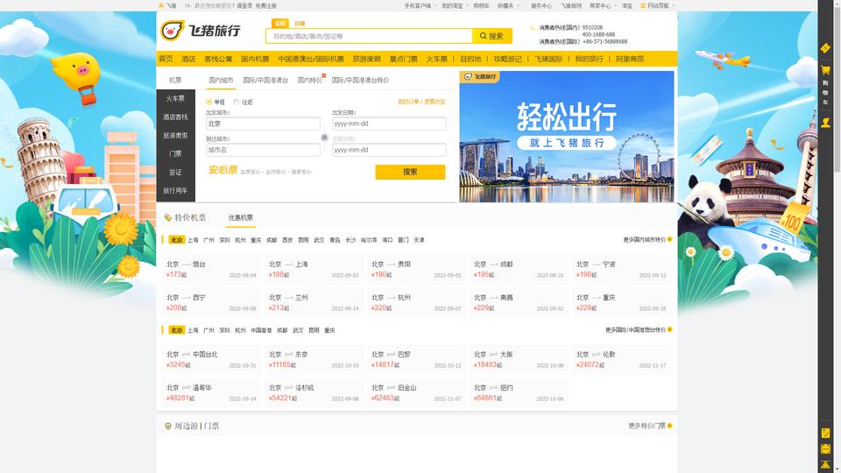Open 国内机票 in yellow nav bar

(x=255, y=59)
